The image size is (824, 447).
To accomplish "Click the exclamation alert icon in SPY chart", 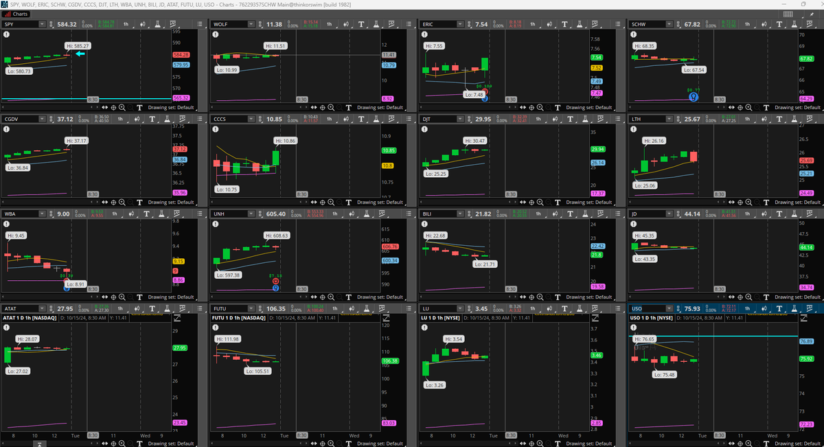I will pos(6,34).
